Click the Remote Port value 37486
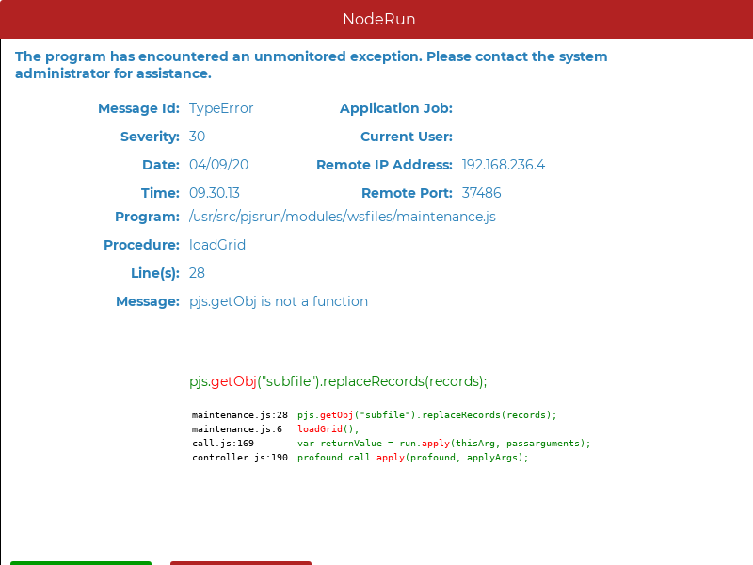 click(x=481, y=193)
